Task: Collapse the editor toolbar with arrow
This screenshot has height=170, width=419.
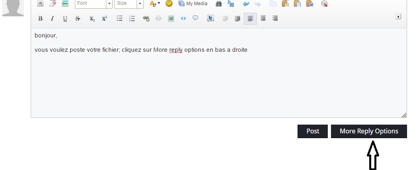Action: [x=398, y=17]
